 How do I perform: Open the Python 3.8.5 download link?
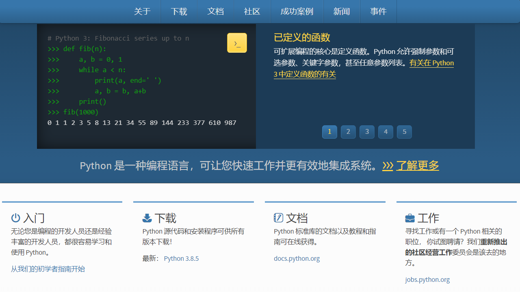click(x=181, y=258)
